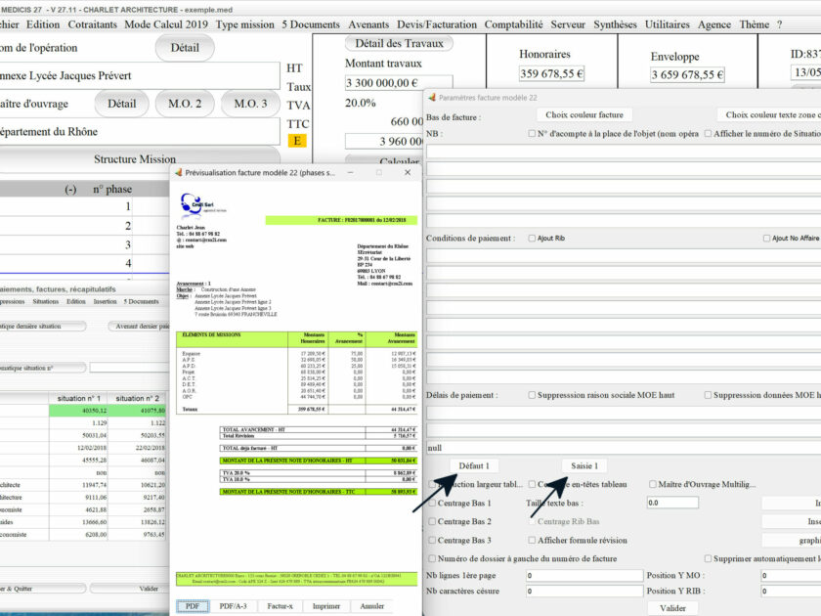Click the M.O. 2 button
This screenshot has height=616, width=821.
(185, 104)
